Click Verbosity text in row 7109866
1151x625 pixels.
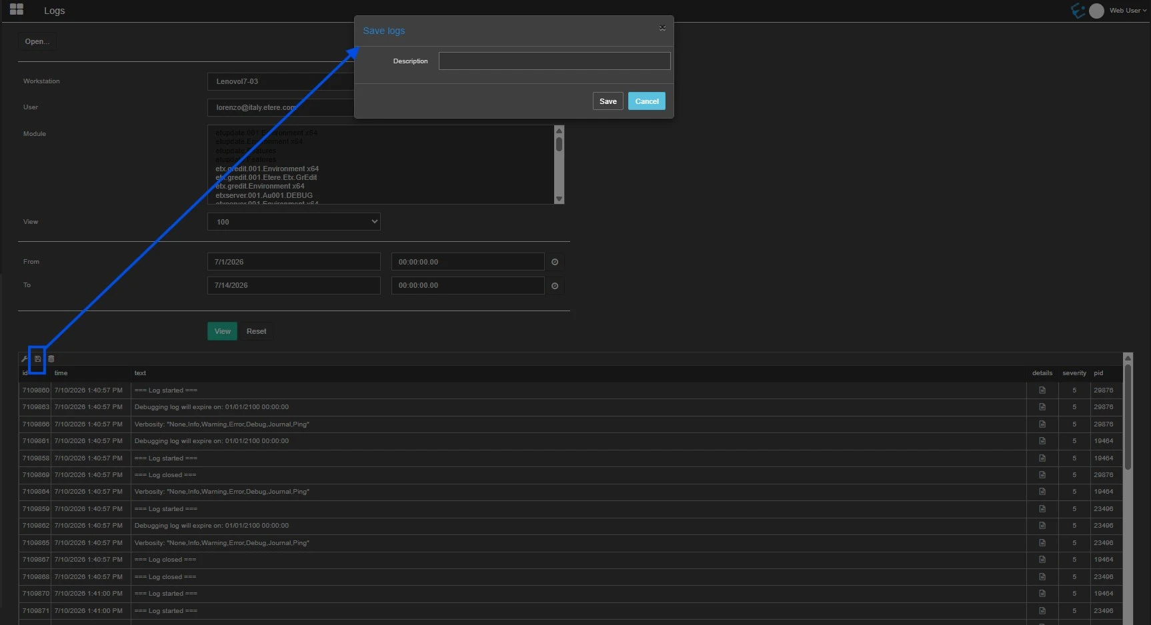tap(222, 424)
